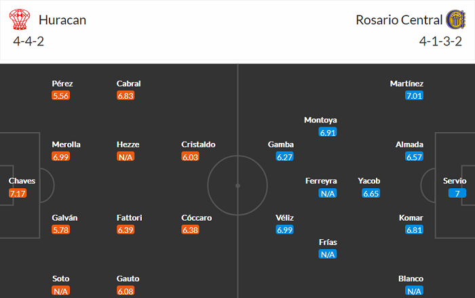The height and width of the screenshot is (298, 475).
Task: Select player Komar in defense
Action: (412, 218)
